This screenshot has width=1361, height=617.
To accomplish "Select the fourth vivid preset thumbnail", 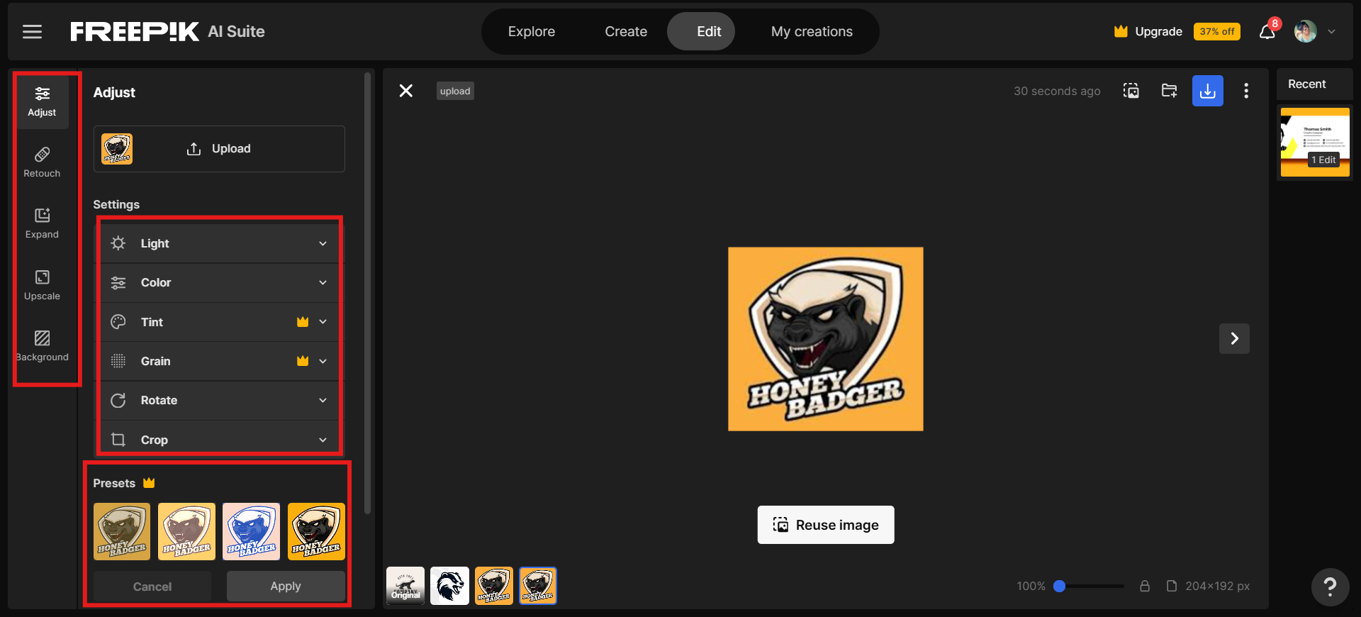I will 316,532.
